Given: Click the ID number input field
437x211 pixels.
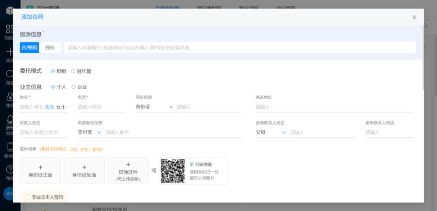Looking at the screenshot, I should coord(209,107).
